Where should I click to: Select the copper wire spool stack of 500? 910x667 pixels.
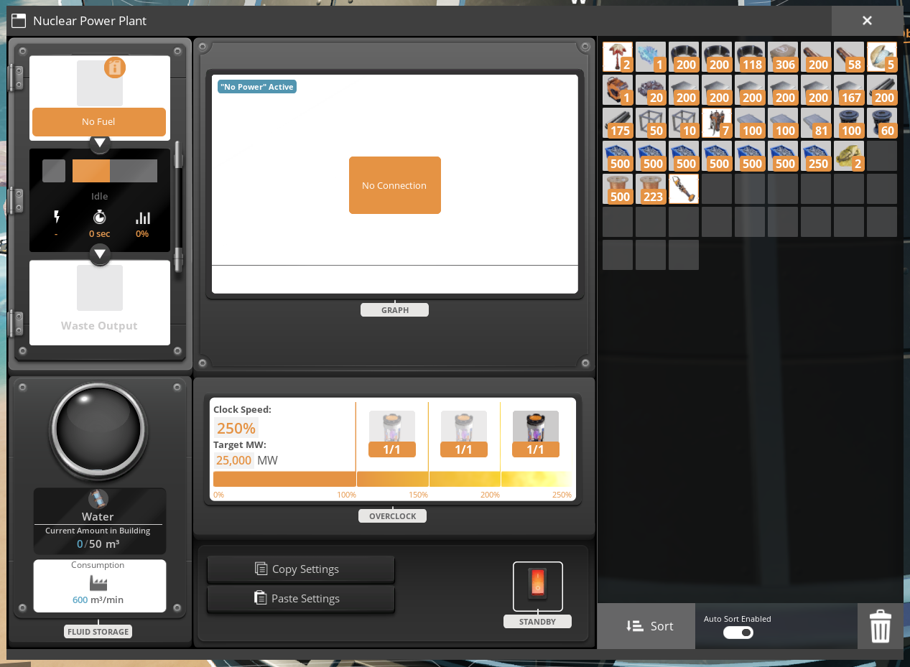point(618,189)
